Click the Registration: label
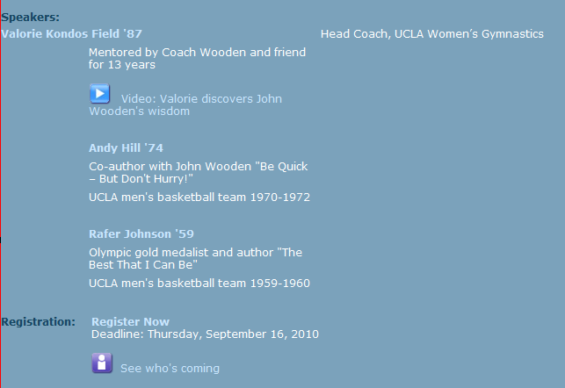The width and height of the screenshot is (565, 388). tap(39, 322)
